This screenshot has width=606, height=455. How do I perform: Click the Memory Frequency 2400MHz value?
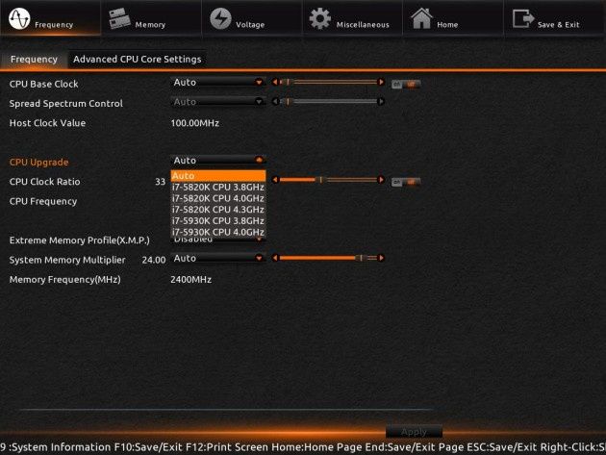coord(190,280)
